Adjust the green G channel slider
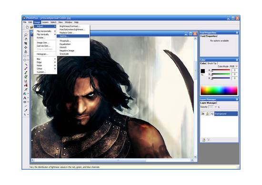The width and height of the screenshot is (262, 185). (221, 74)
